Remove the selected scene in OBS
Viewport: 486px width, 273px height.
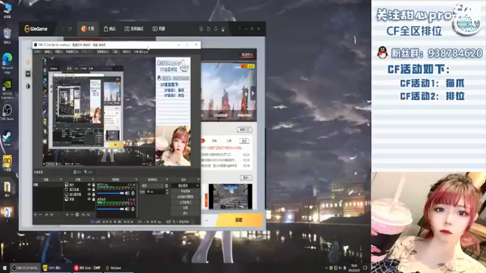click(40, 215)
